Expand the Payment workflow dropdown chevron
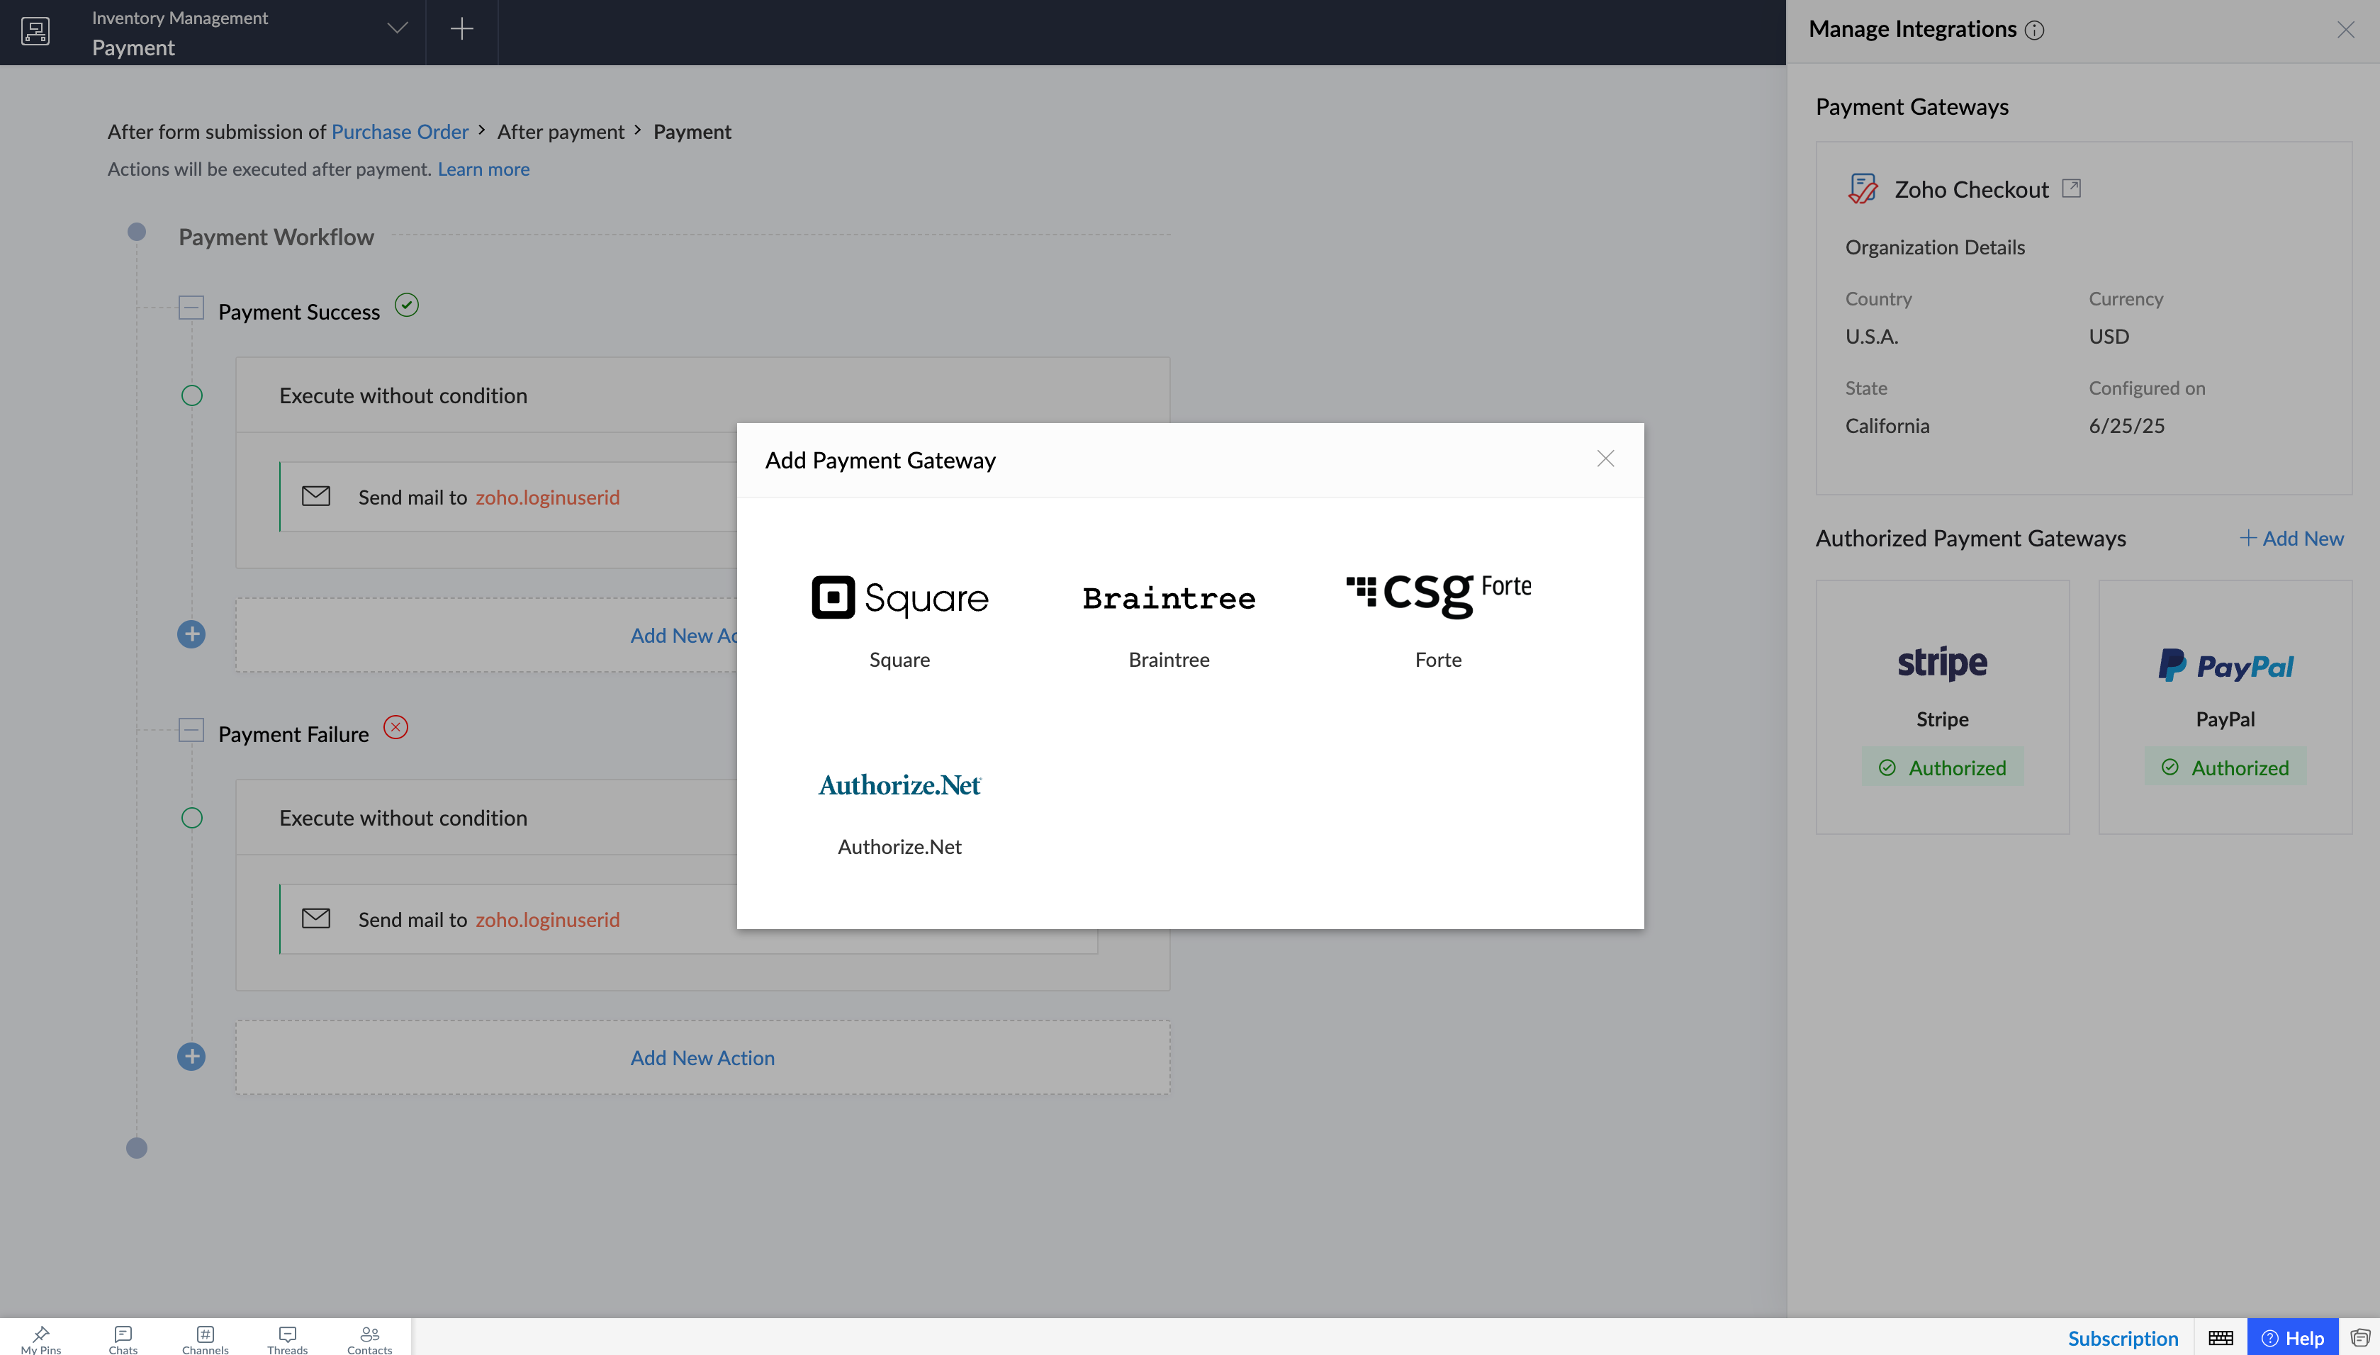This screenshot has height=1355, width=2380. click(x=398, y=29)
